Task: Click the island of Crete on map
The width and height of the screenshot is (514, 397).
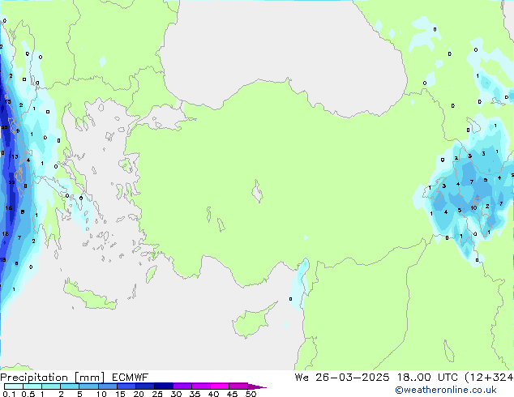Action: (88, 297)
